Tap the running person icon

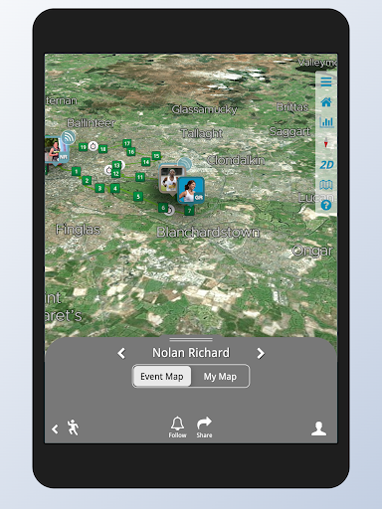tap(73, 427)
